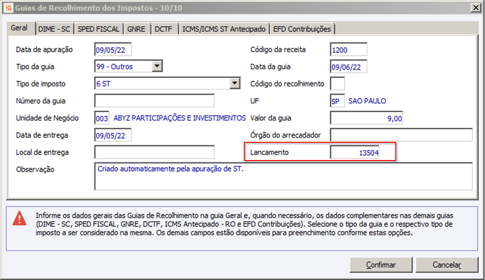The width and height of the screenshot is (485, 280).
Task: Click the Lancamento label
Action: pos(269,152)
